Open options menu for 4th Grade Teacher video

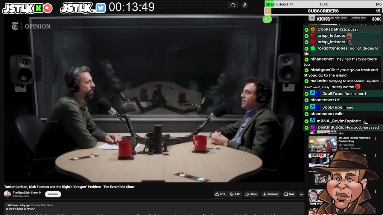pyautogui.click(x=376, y=138)
